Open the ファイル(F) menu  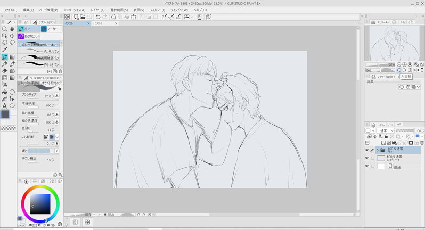click(x=10, y=10)
